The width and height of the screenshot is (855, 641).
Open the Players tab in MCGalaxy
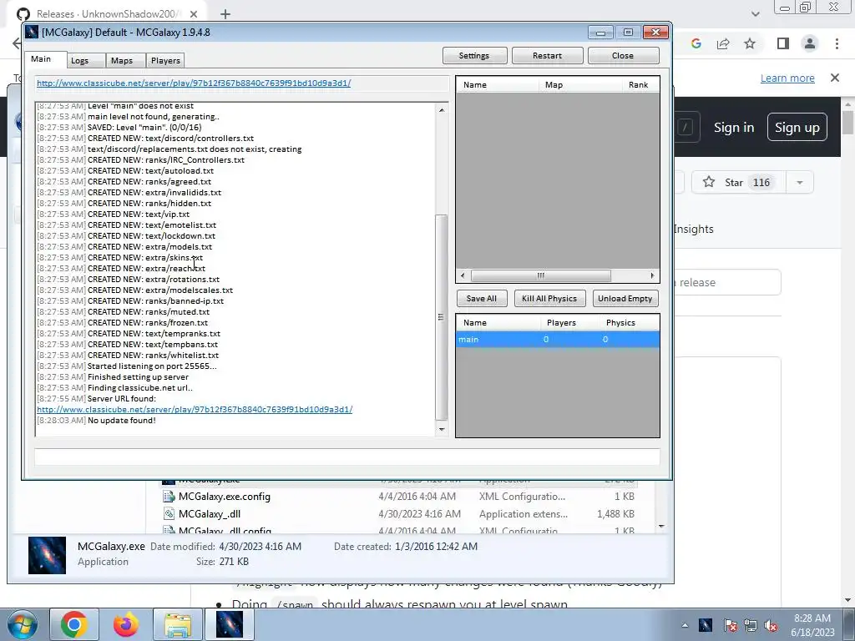[165, 60]
